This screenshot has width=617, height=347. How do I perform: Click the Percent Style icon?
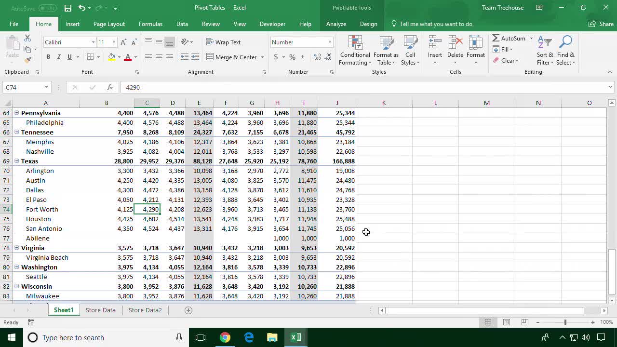point(292,57)
